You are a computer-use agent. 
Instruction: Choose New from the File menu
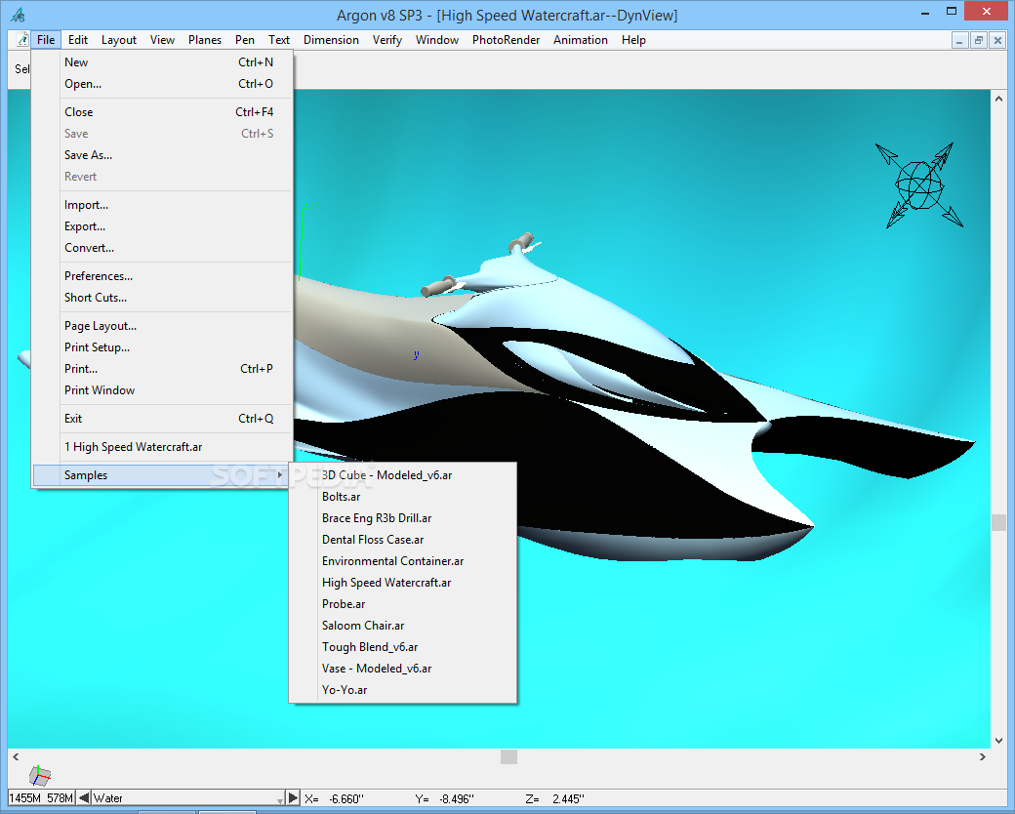[x=162, y=62]
